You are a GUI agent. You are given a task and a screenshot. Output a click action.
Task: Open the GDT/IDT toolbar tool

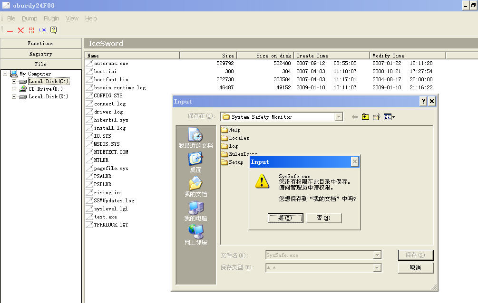[32, 30]
